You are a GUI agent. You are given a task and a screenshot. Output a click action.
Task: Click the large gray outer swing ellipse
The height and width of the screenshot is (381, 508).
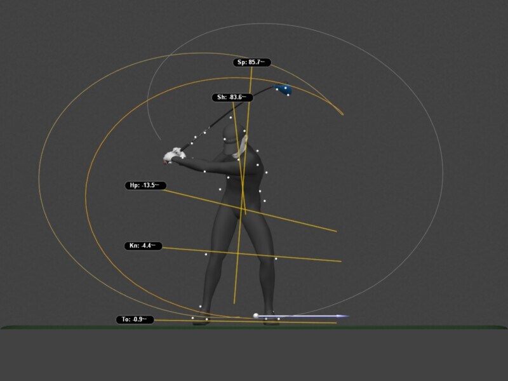(x=438, y=190)
